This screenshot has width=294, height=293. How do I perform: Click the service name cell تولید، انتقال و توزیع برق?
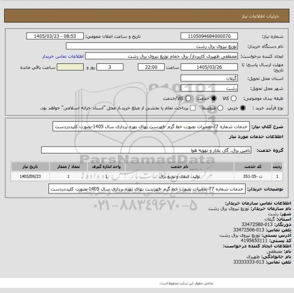[x=180, y=176]
